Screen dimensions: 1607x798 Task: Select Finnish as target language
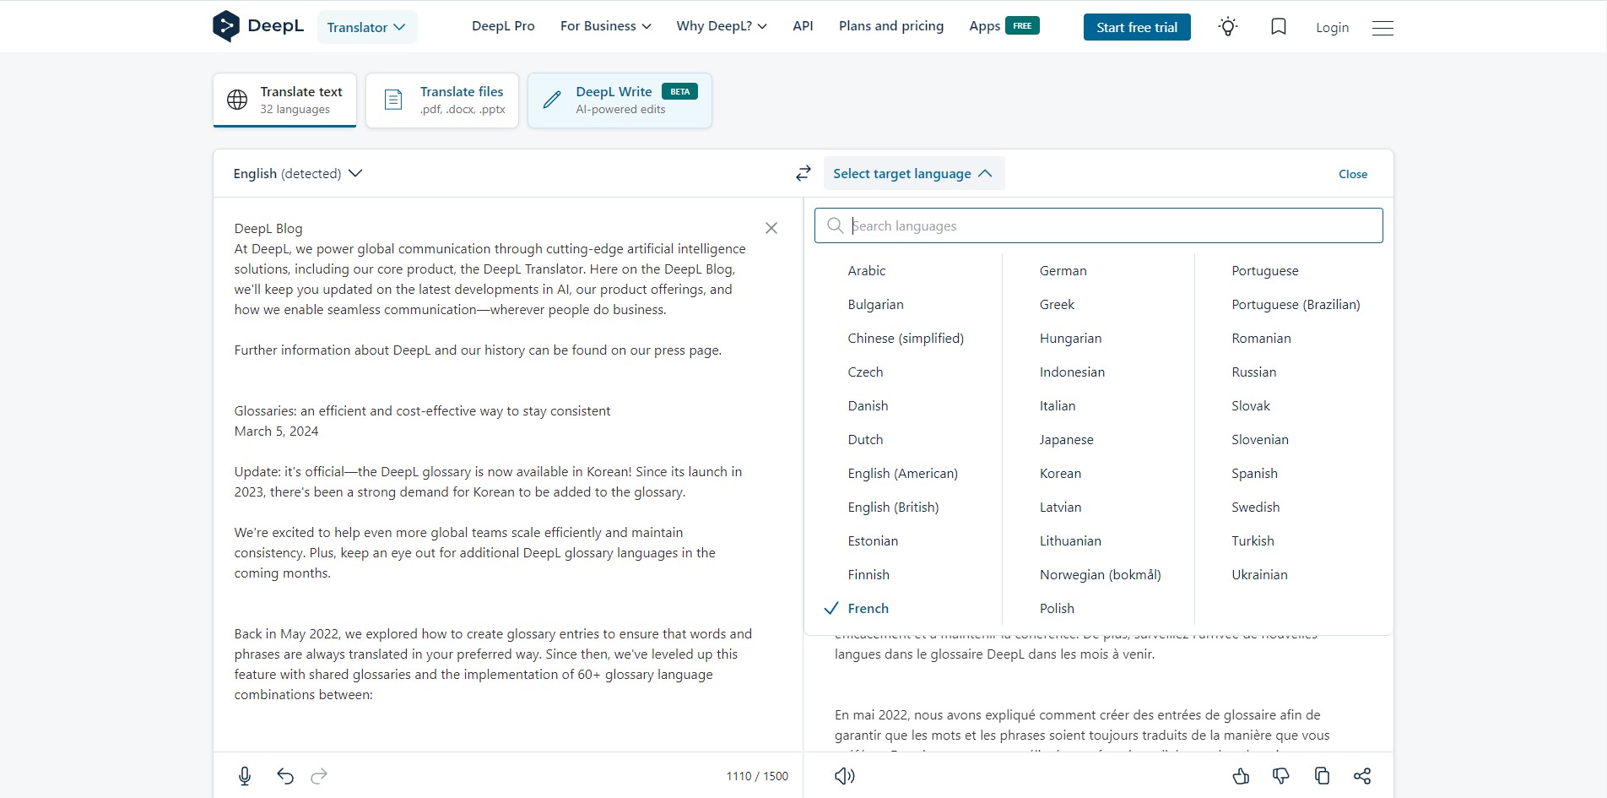click(x=868, y=574)
